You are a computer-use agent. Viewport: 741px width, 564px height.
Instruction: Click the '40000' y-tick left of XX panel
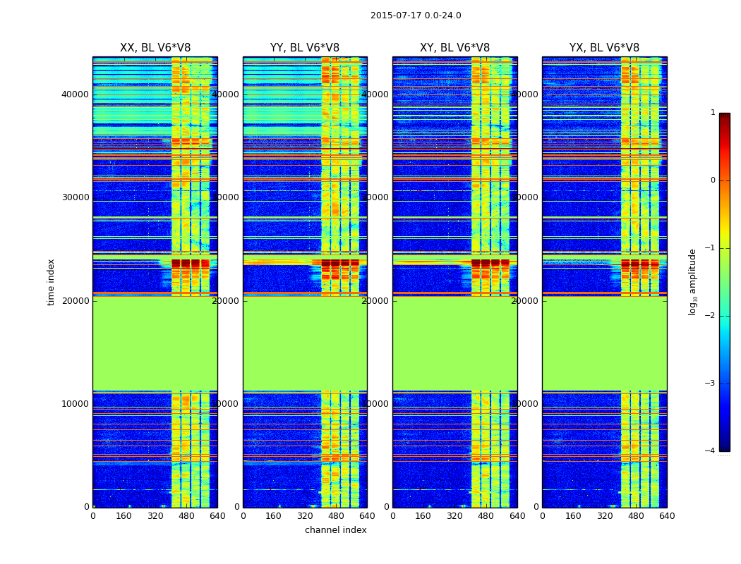(x=76, y=94)
